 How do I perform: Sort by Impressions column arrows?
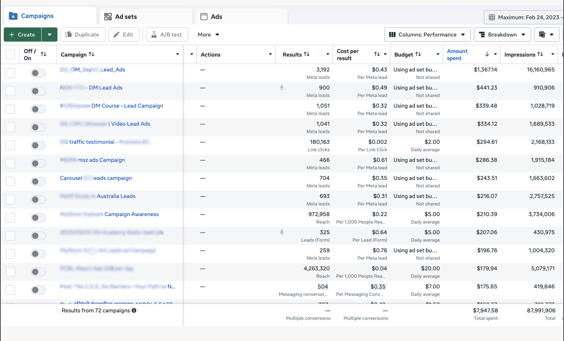pyautogui.click(x=540, y=54)
